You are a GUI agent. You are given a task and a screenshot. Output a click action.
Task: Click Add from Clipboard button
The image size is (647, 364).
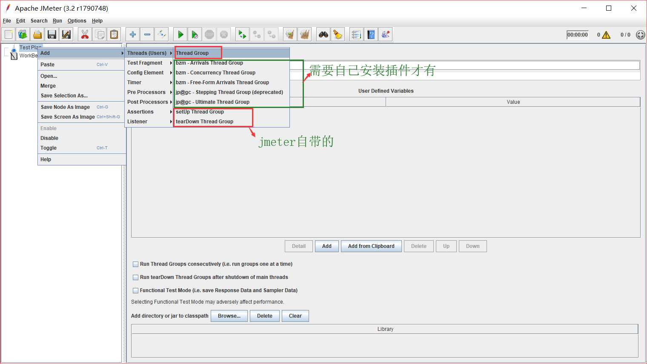tap(371, 246)
